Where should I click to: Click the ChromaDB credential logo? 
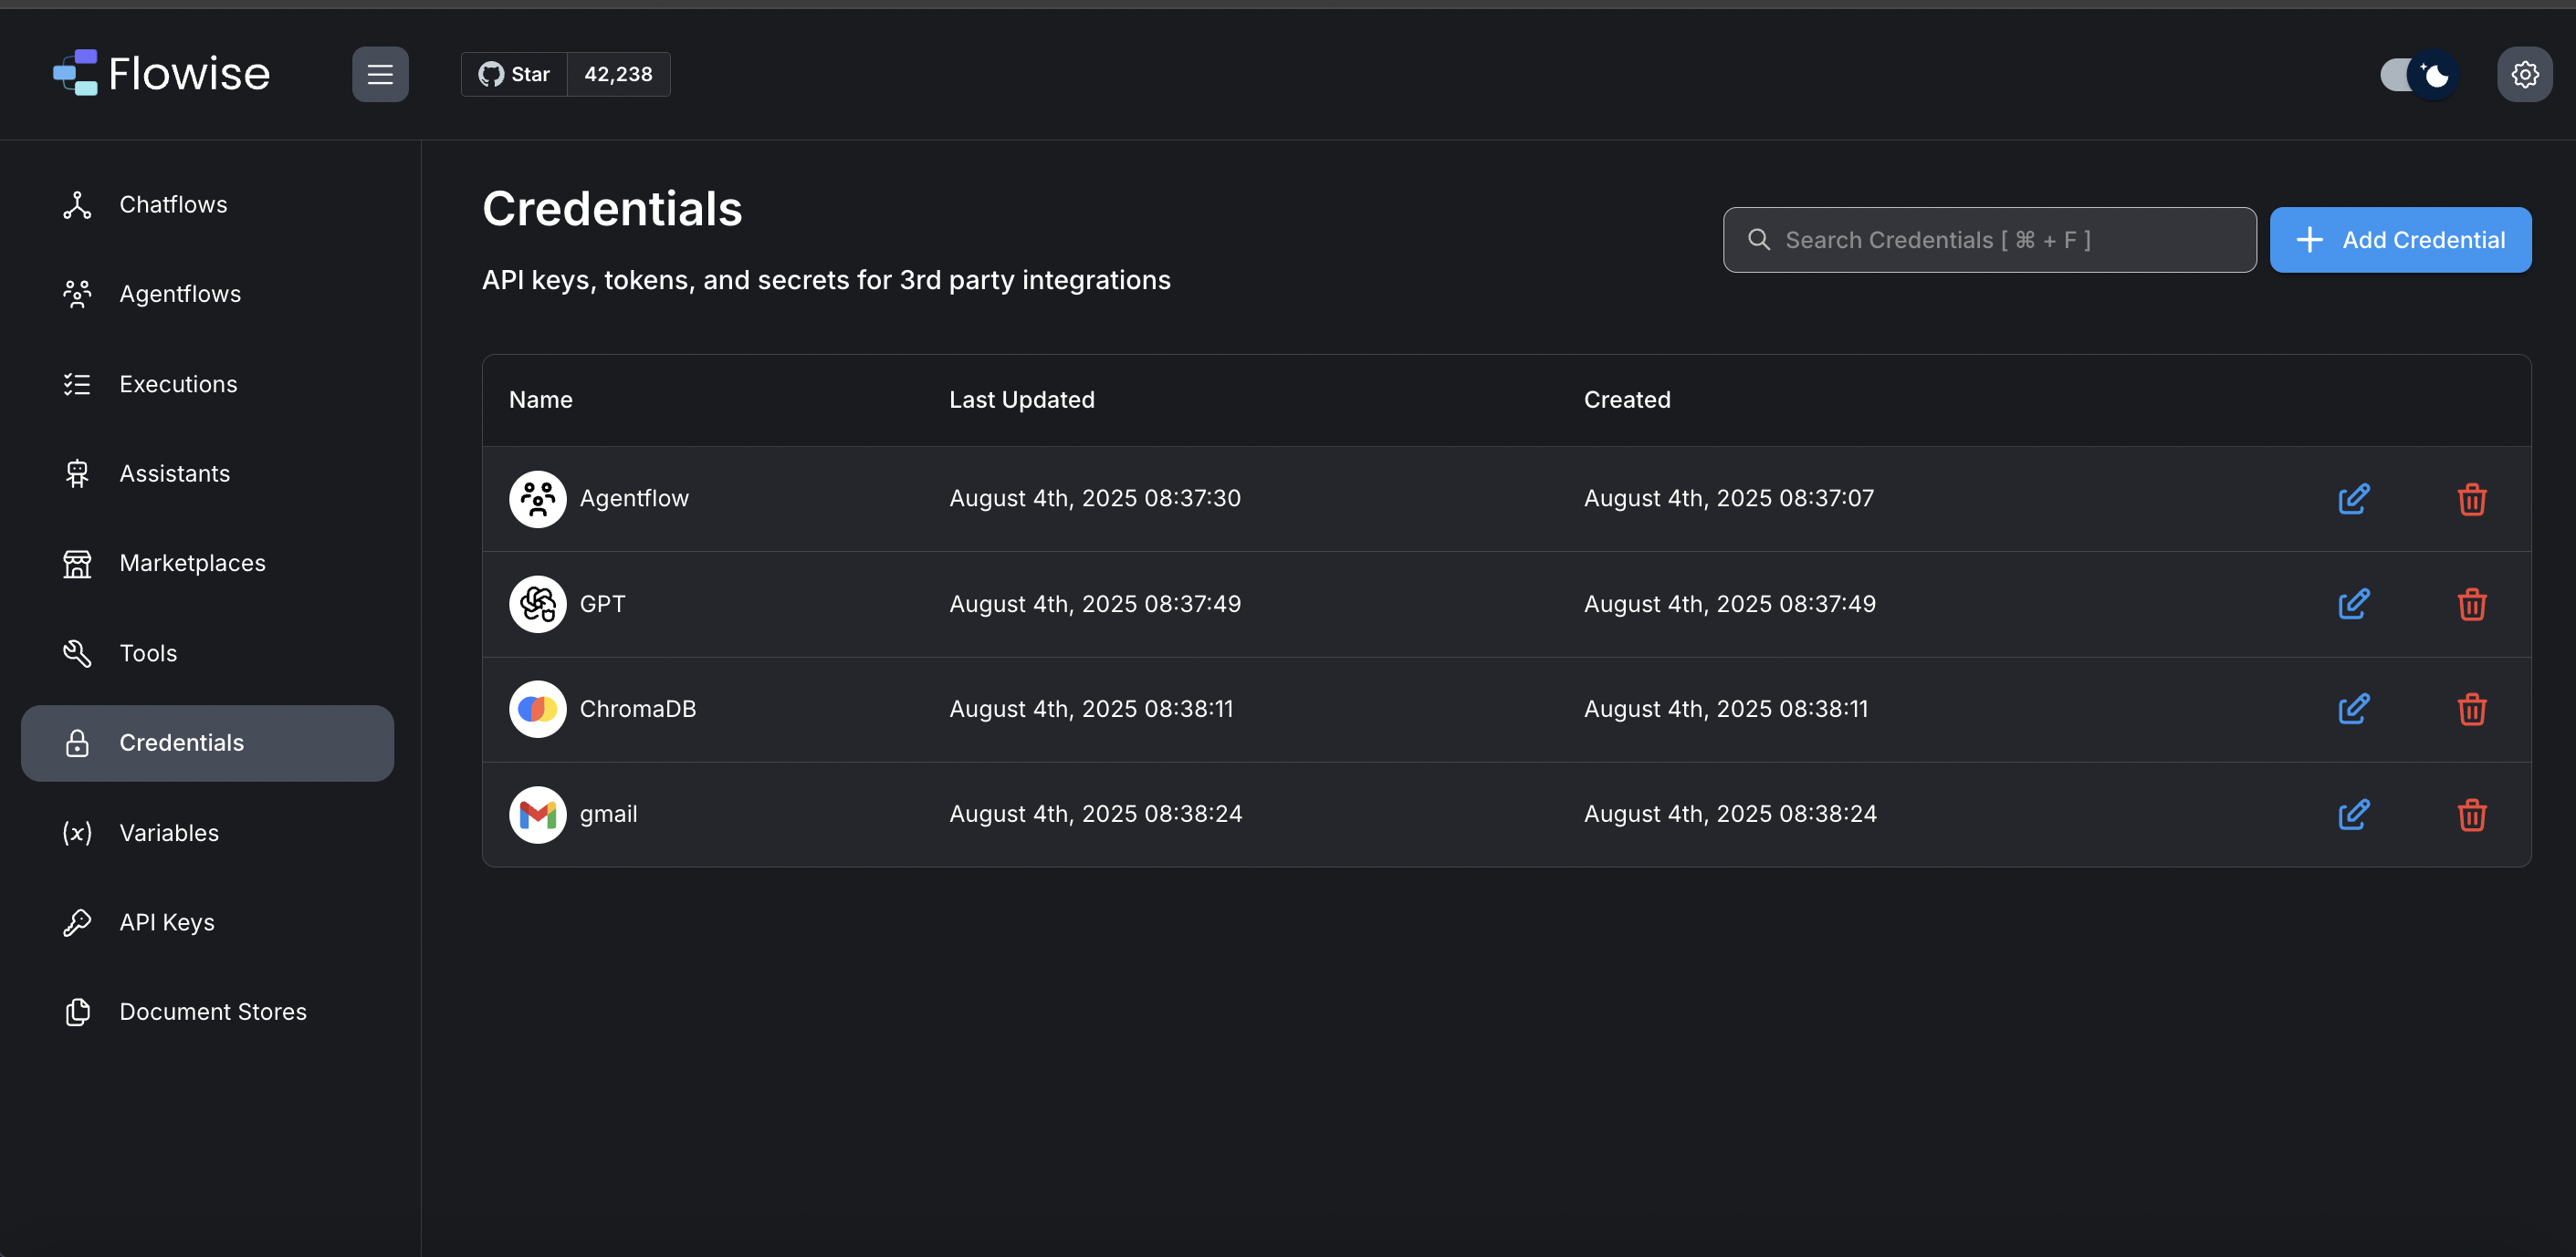[x=537, y=710]
